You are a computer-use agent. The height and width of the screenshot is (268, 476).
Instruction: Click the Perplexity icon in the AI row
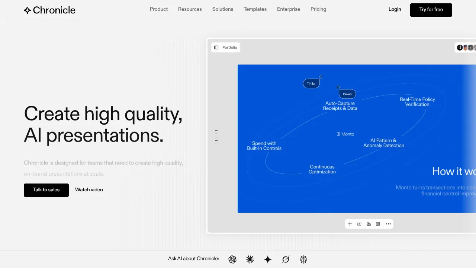coord(303,259)
